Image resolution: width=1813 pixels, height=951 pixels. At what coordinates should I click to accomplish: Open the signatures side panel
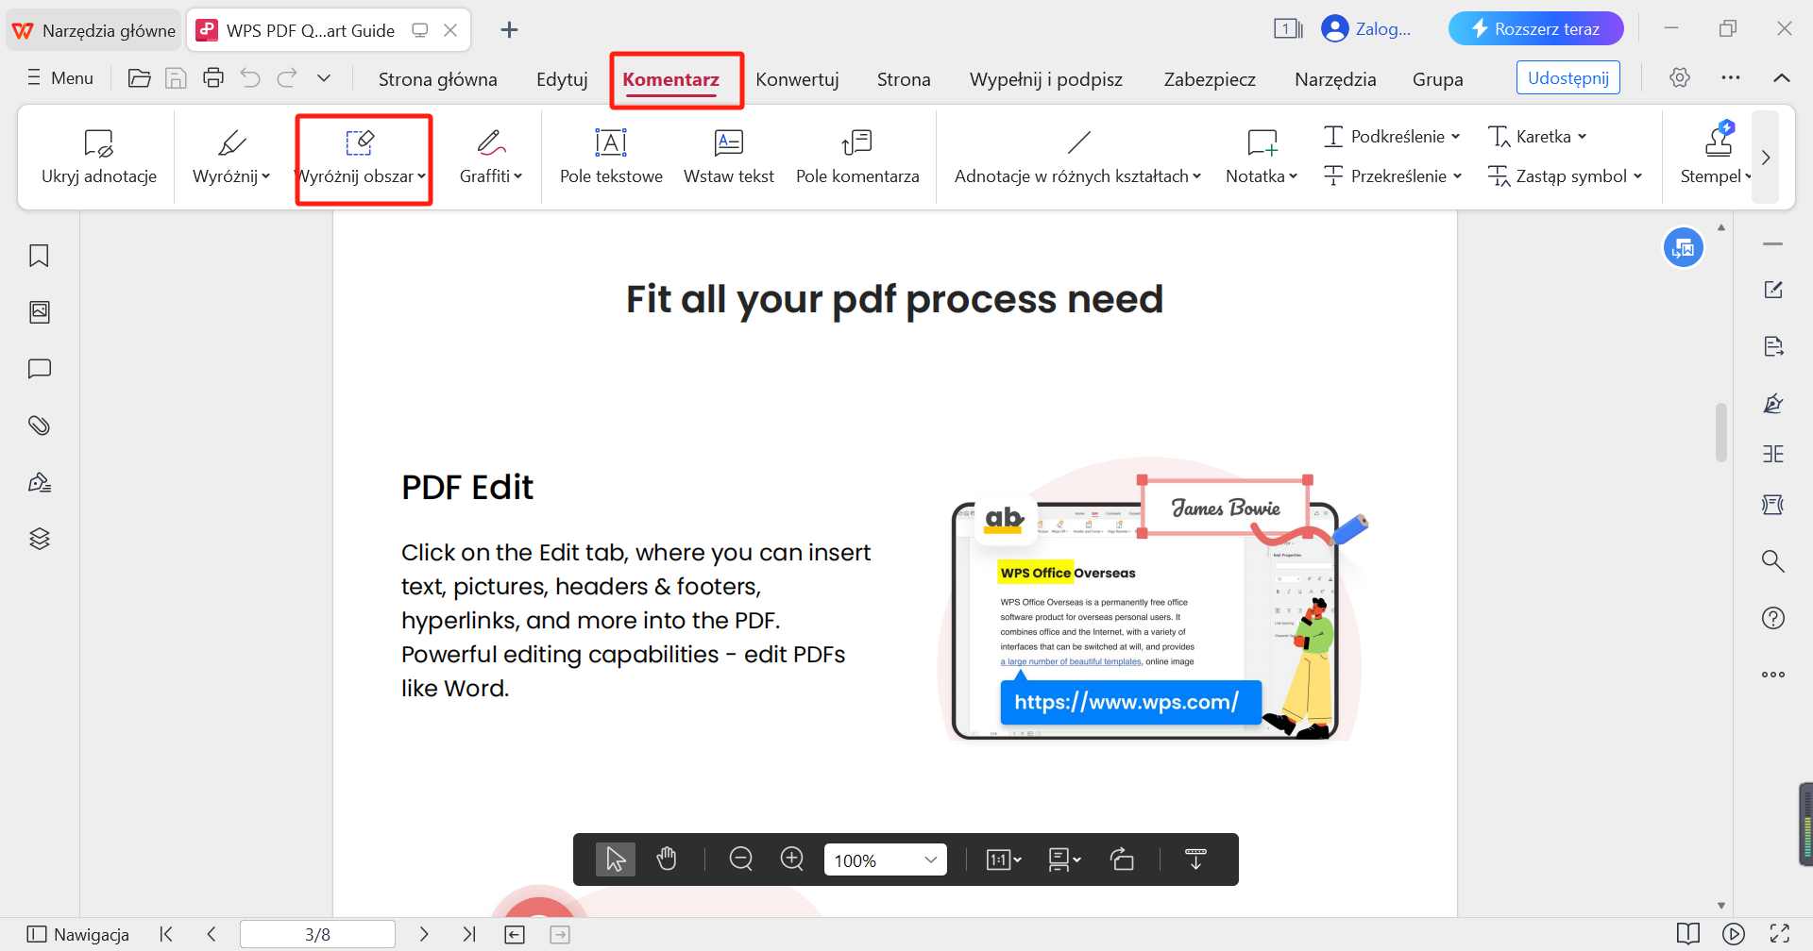click(39, 482)
